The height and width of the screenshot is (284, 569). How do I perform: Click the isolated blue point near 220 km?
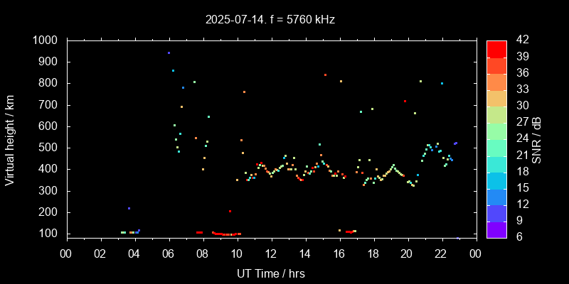coord(129,208)
